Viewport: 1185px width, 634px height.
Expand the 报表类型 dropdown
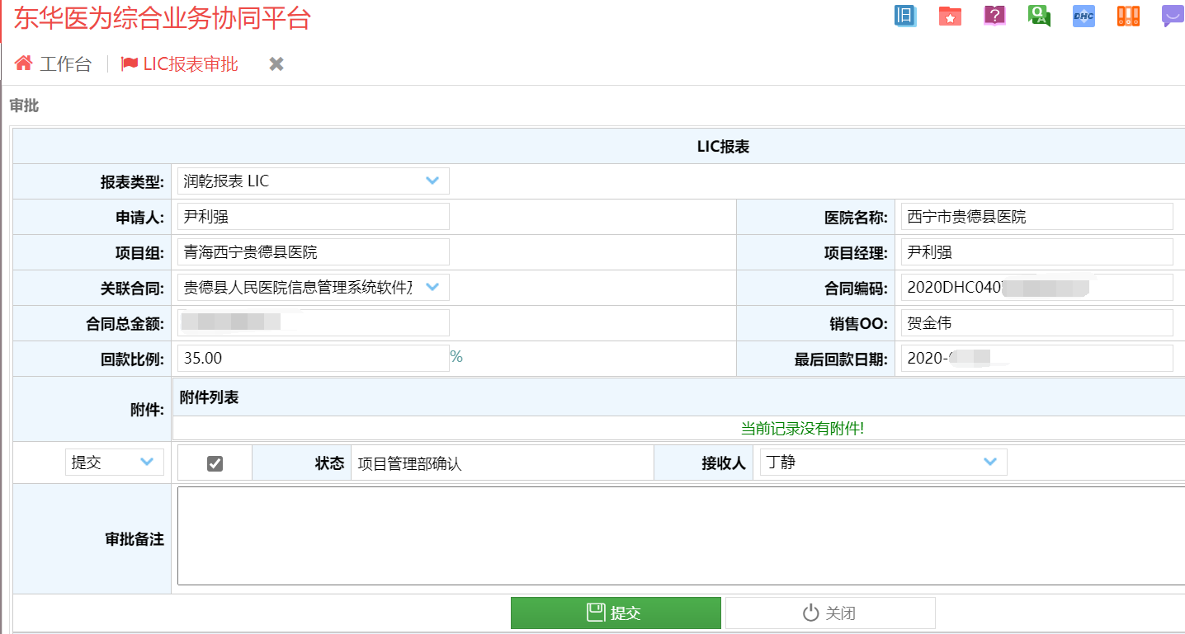(432, 181)
